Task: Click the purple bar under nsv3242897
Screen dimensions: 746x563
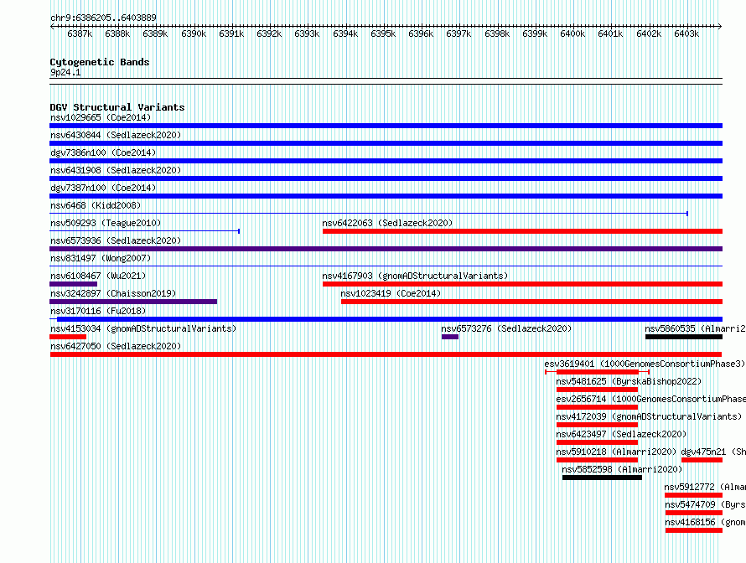Action: pos(133,302)
